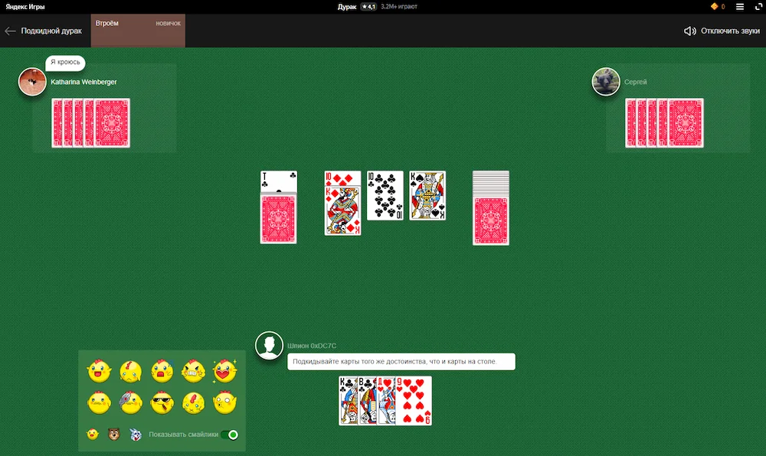Image resolution: width=766 pixels, height=456 pixels.
Task: Send the angry gritting-teeth chick emoji
Action: click(x=193, y=372)
